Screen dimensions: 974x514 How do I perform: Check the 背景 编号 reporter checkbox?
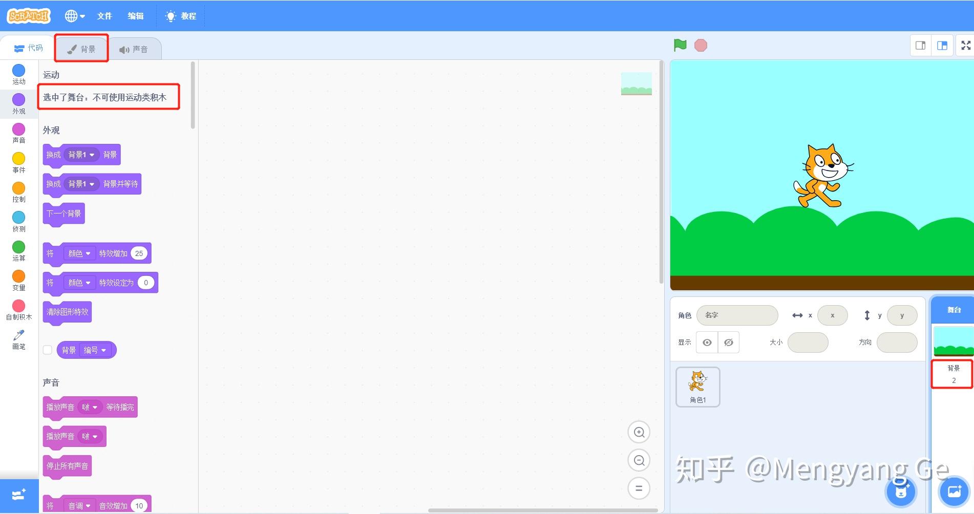[x=48, y=350]
